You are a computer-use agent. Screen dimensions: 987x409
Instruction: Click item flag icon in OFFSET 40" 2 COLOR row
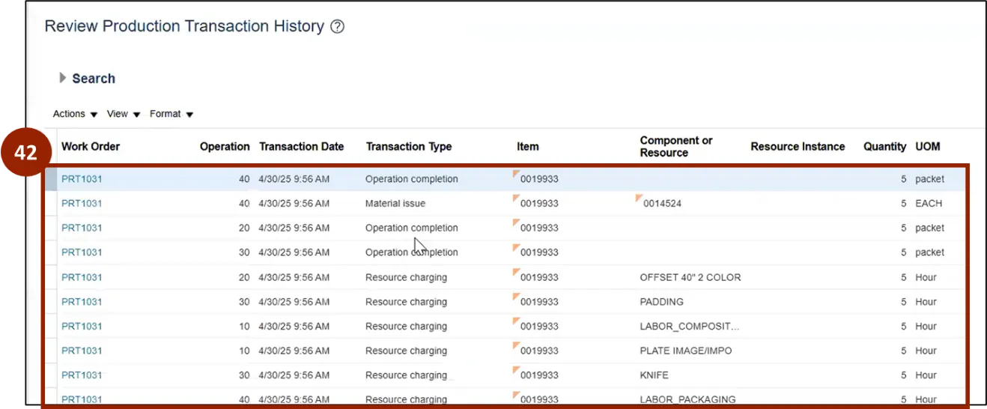pos(516,273)
